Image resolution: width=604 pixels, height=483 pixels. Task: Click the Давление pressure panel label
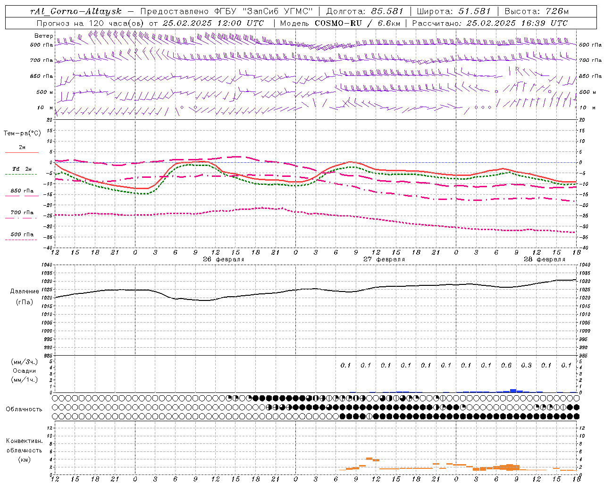click(25, 291)
